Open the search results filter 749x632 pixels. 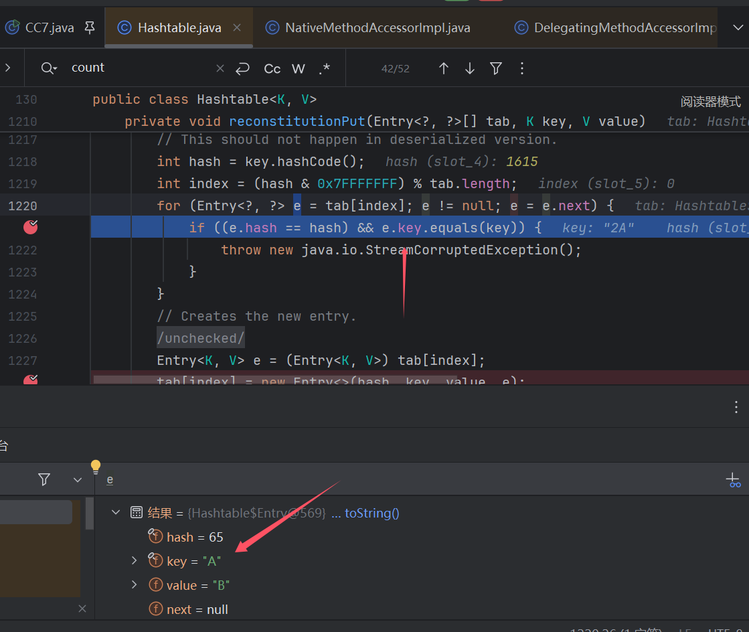pyautogui.click(x=496, y=68)
